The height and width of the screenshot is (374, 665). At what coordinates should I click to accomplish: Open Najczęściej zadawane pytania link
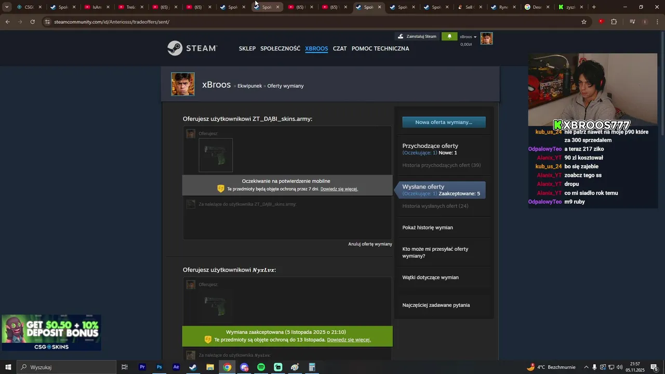[x=436, y=305]
